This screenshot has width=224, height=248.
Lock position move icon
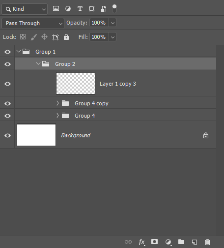click(x=44, y=37)
